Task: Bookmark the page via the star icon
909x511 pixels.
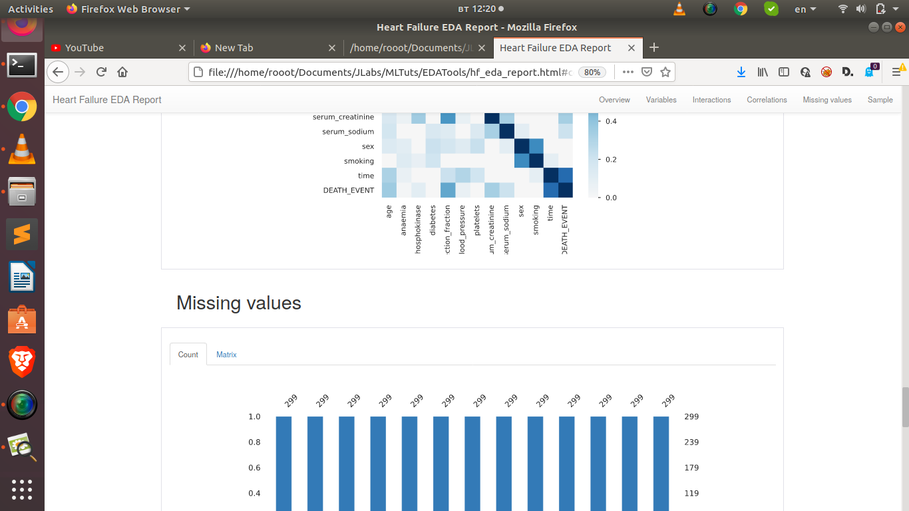Action: 665,72
